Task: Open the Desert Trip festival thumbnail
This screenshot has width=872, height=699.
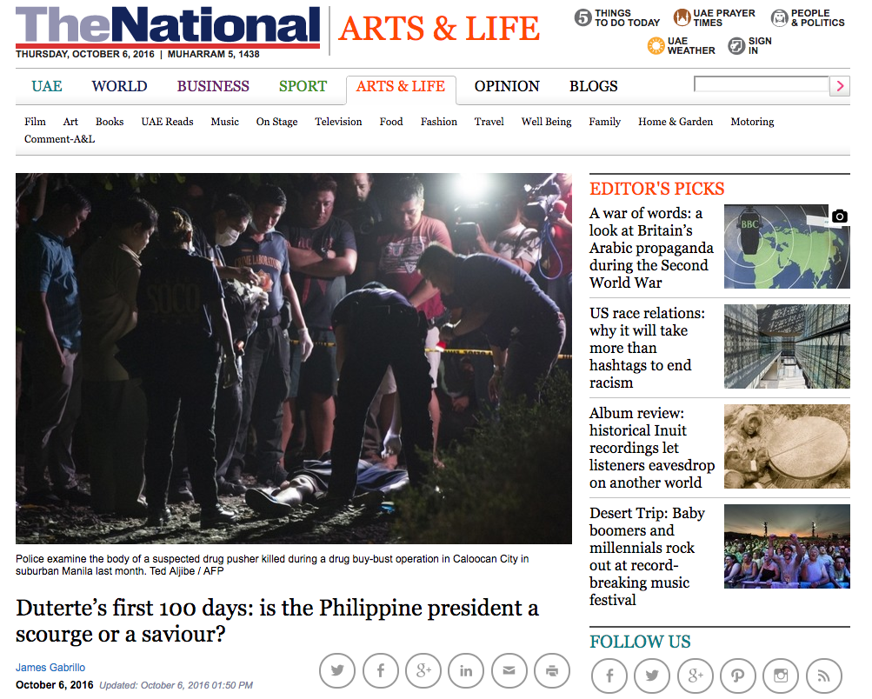Action: [787, 546]
